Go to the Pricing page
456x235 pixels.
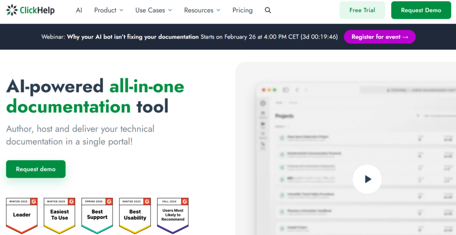pyautogui.click(x=242, y=10)
